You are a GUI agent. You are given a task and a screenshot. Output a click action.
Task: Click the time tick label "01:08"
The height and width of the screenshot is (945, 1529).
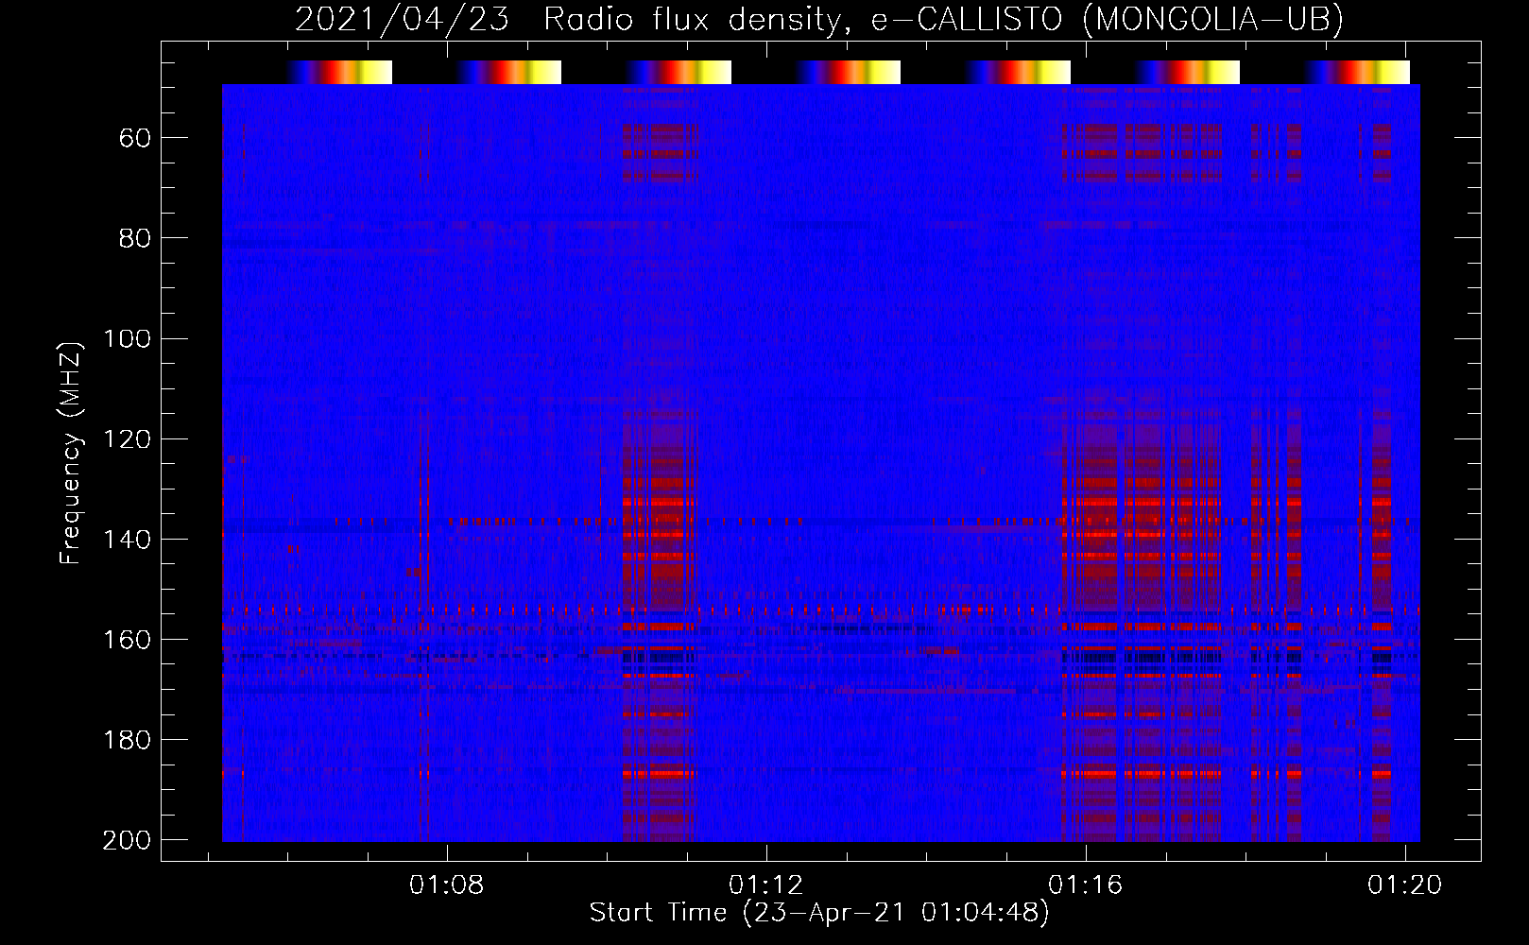click(446, 885)
